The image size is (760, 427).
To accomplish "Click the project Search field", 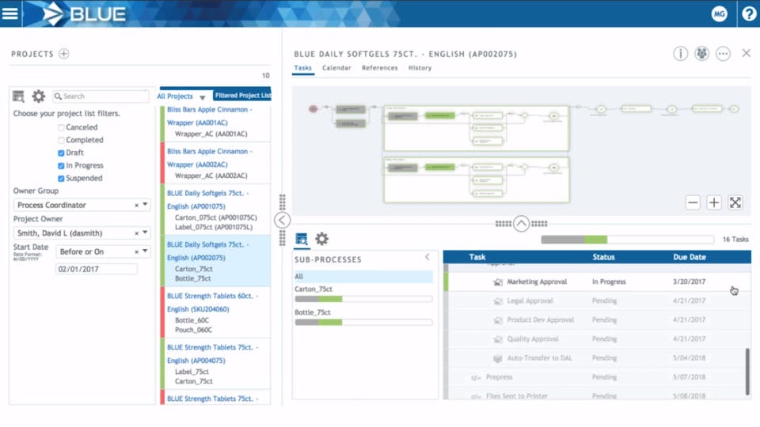I will 101,96.
